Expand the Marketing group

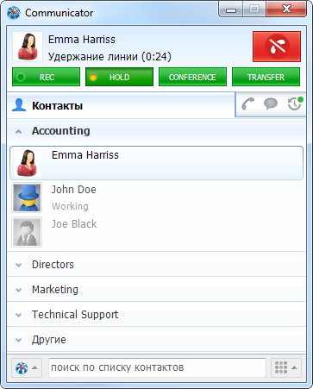(x=156, y=290)
